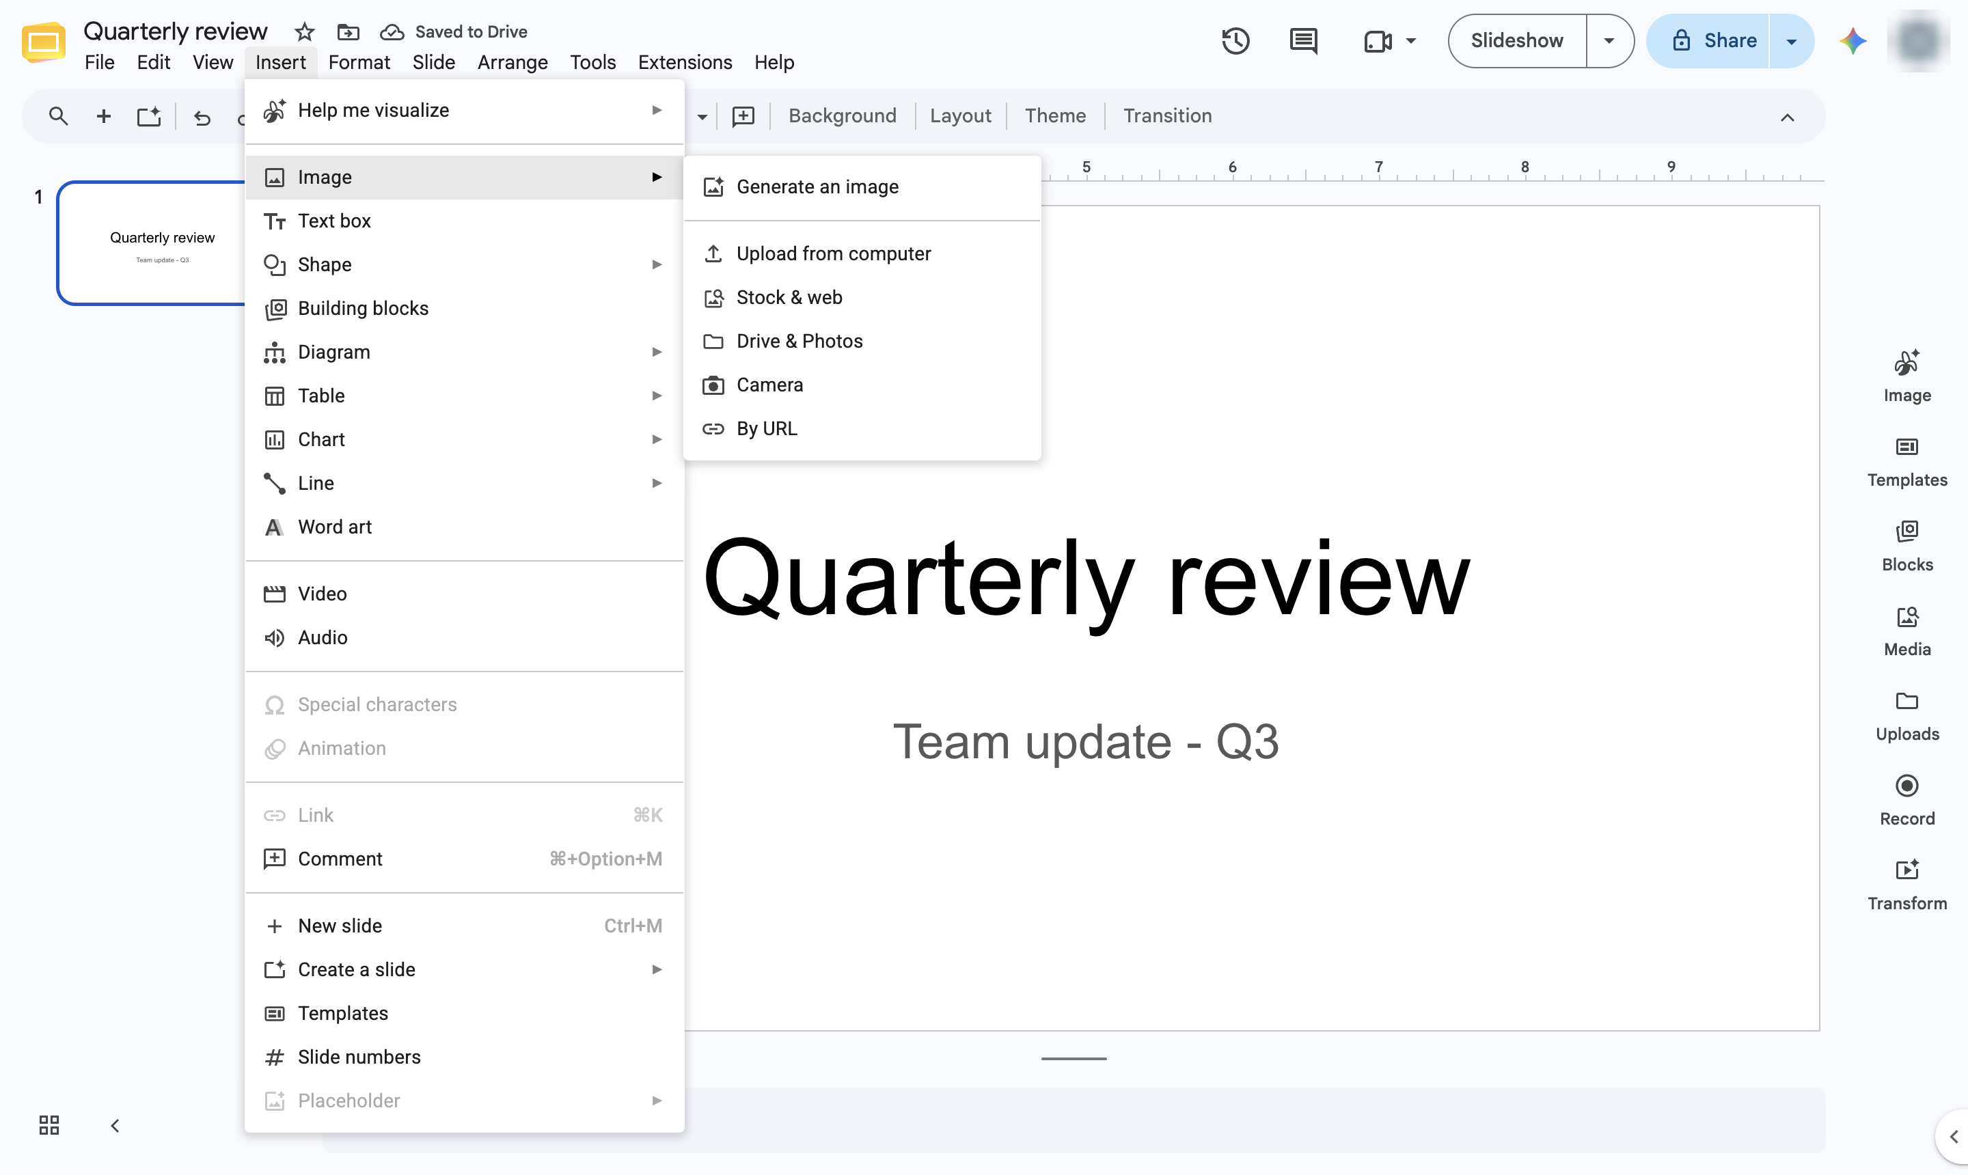Image resolution: width=1968 pixels, height=1175 pixels.
Task: Click Text box in Insert menu
Action: [x=464, y=221]
